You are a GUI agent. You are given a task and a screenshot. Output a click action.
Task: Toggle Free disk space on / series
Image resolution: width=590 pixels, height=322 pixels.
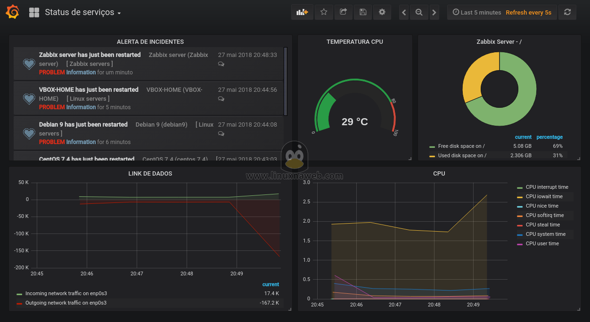click(x=461, y=146)
